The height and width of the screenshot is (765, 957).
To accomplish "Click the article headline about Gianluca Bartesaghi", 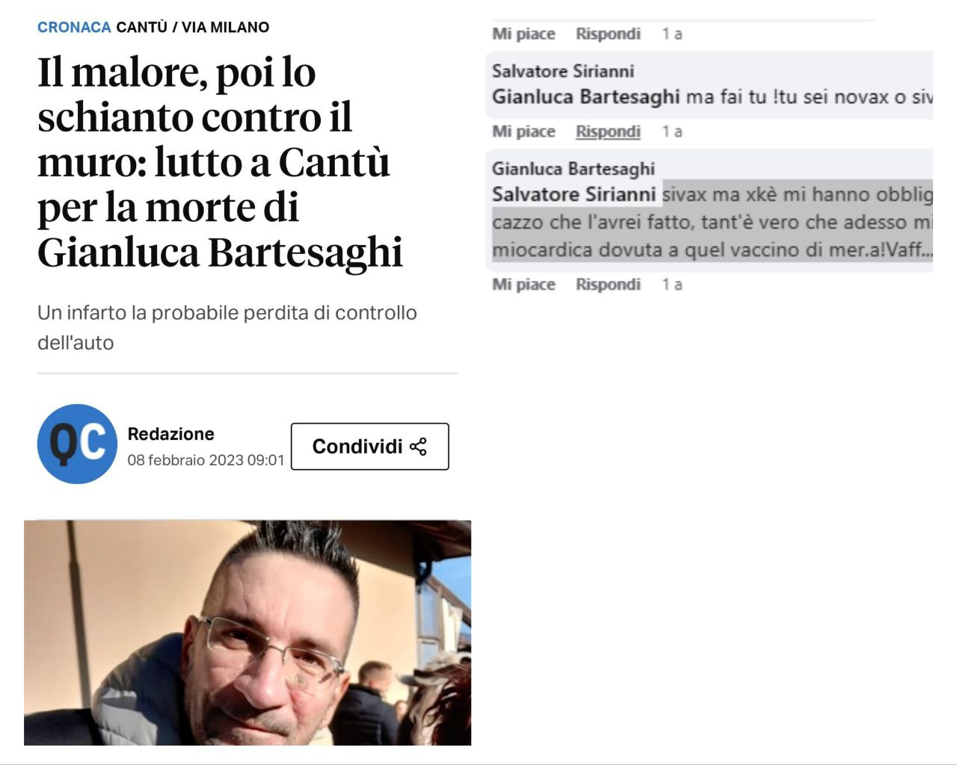I will click(221, 162).
